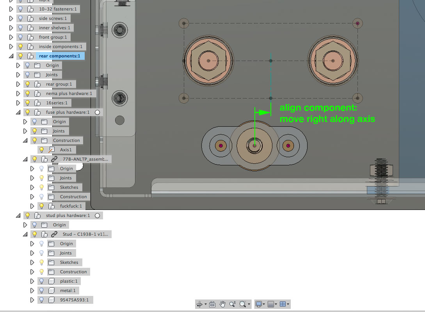Click the activate radio next to stud plus hardware:1
The width and height of the screenshot is (425, 312).
click(98, 215)
